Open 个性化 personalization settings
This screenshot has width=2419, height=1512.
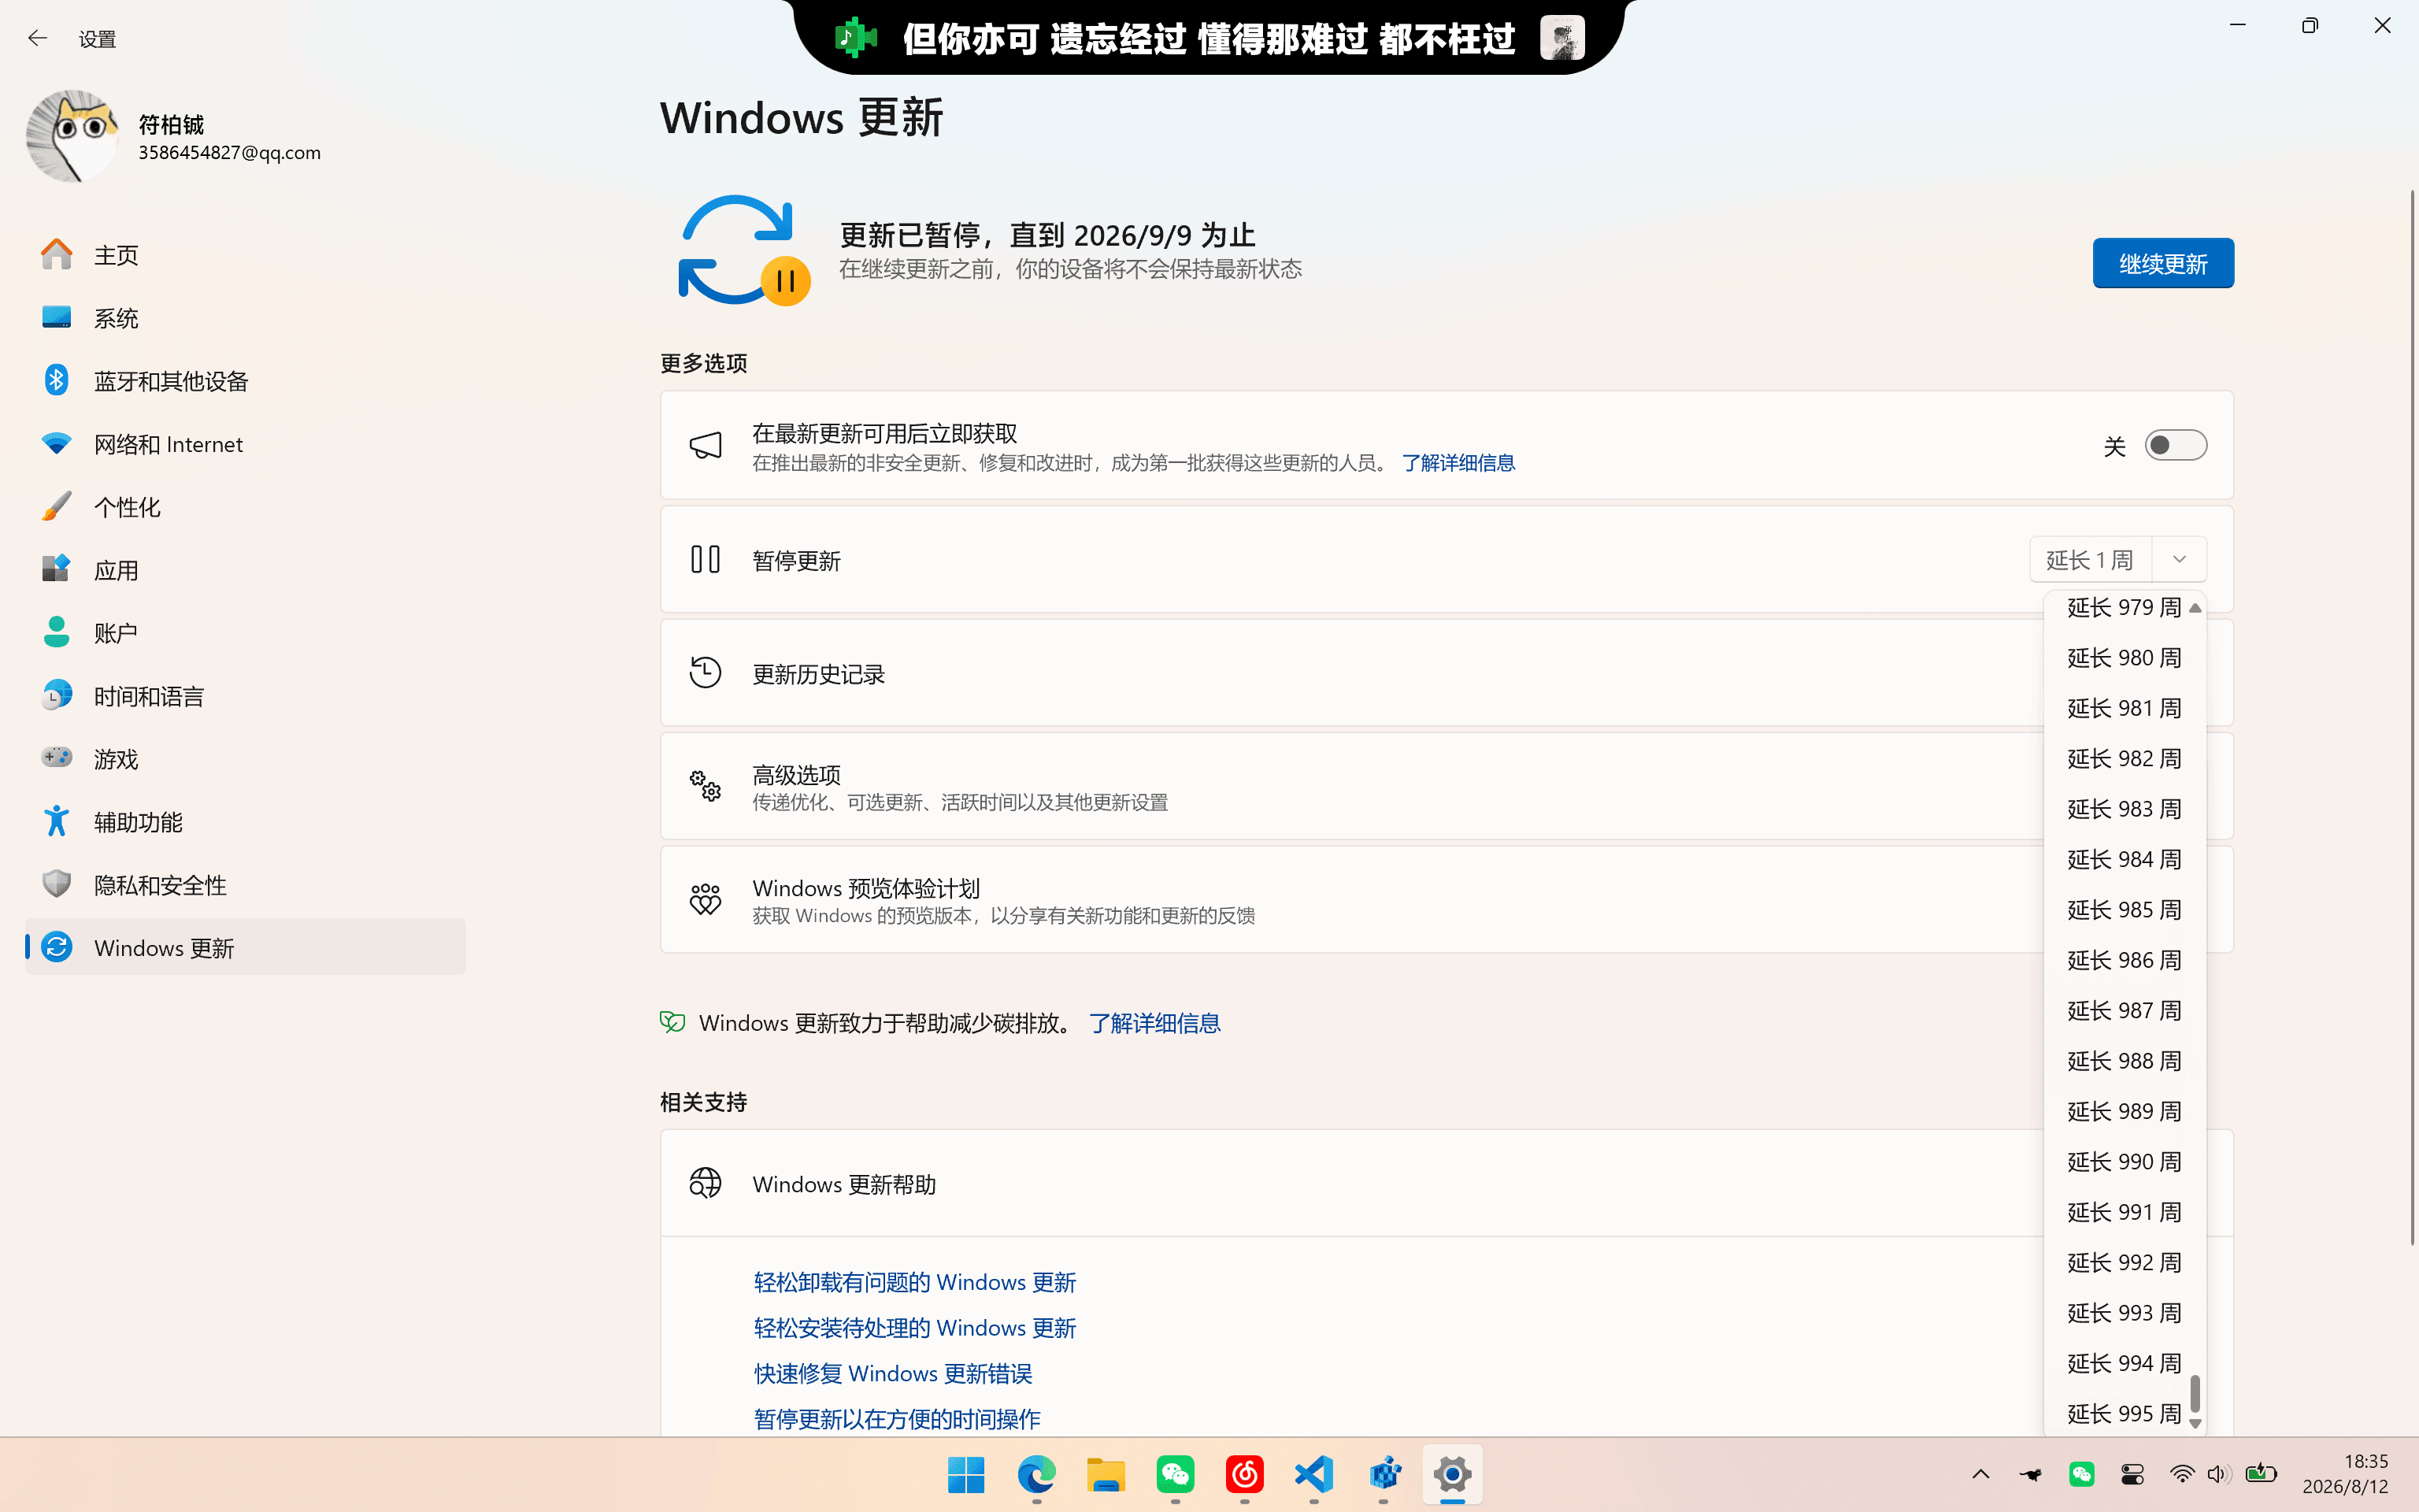pyautogui.click(x=245, y=507)
